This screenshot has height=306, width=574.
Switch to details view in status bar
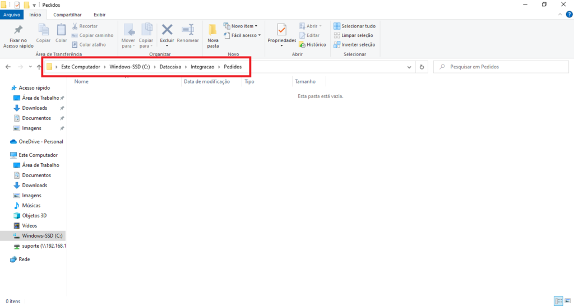pyautogui.click(x=558, y=301)
